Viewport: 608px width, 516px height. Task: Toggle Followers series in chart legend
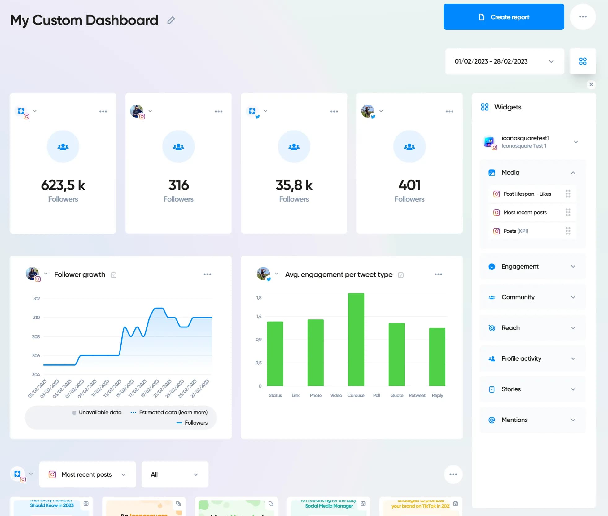coord(192,423)
